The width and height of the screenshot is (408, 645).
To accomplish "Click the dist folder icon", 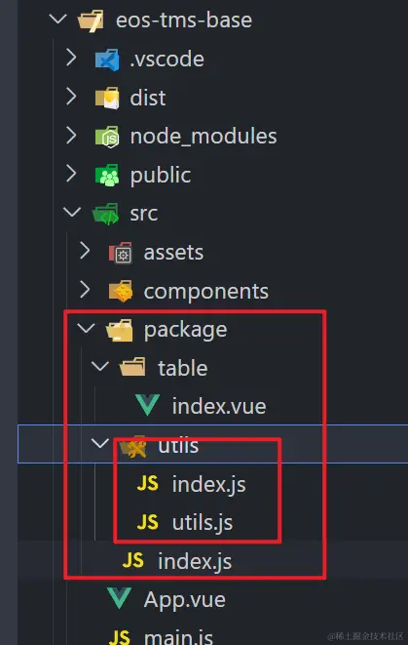I will point(107,98).
